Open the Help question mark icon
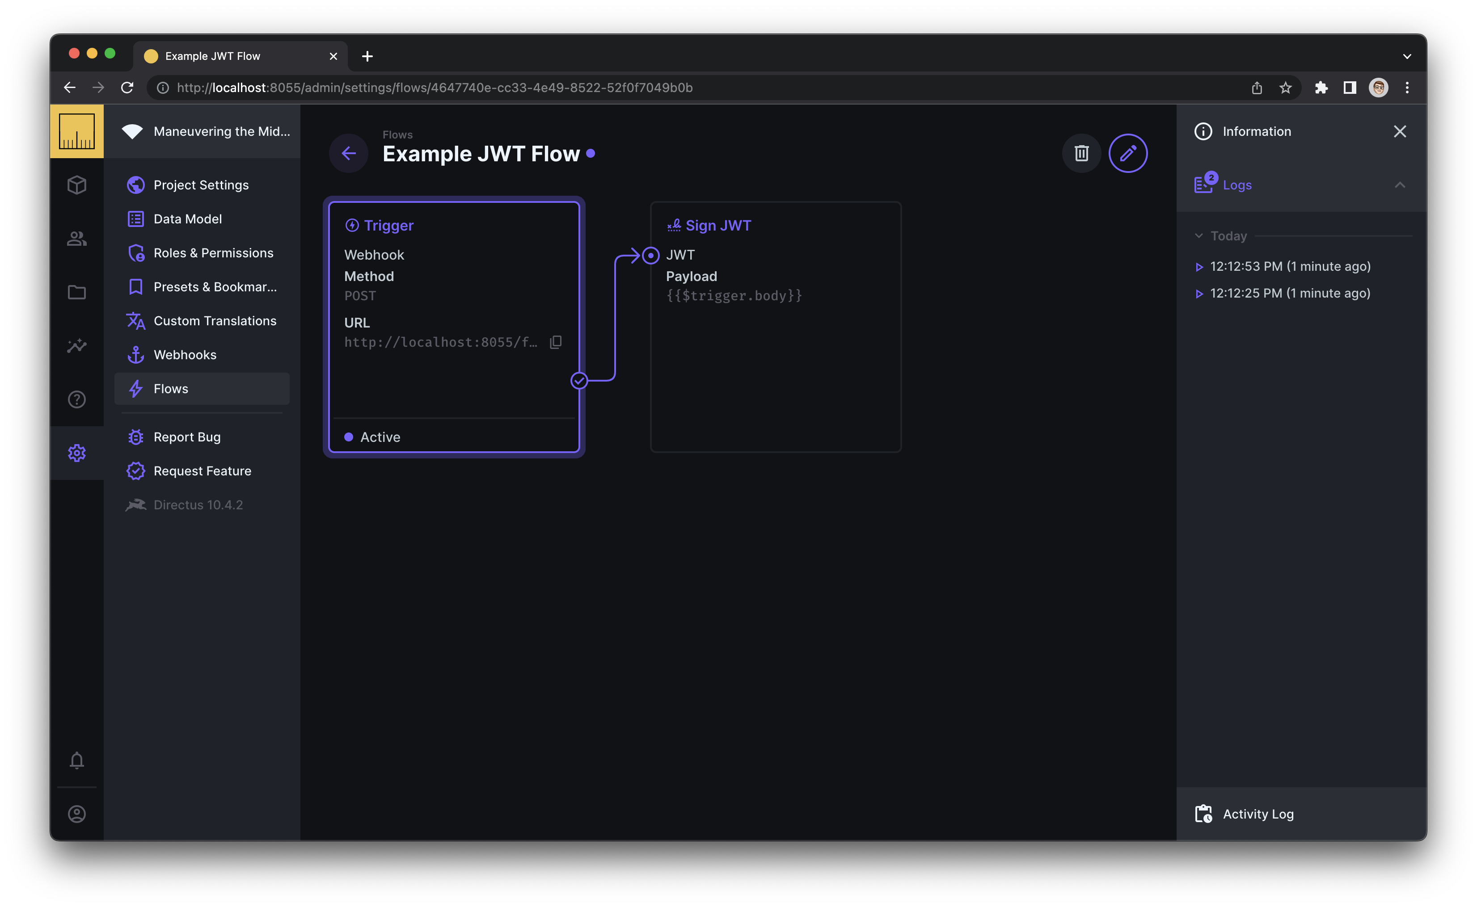Image resolution: width=1477 pixels, height=907 pixels. [x=77, y=399]
